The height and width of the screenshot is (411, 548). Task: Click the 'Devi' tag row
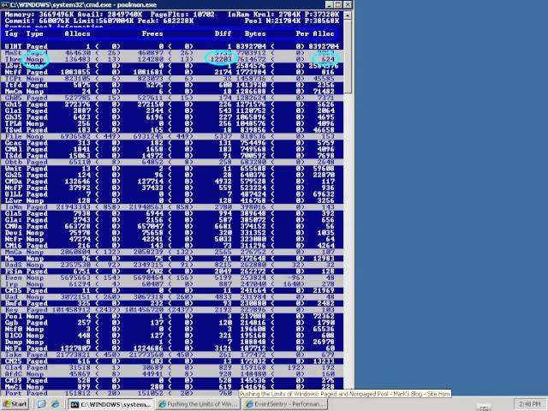click(171, 233)
